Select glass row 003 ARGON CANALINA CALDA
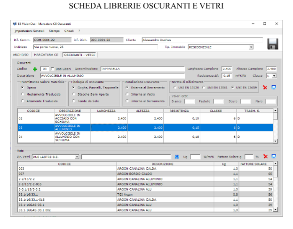 point(145,168)
